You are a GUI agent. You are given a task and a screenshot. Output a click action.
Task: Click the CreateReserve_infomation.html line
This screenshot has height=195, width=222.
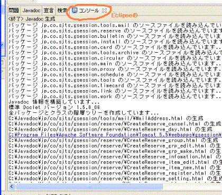coord(115,157)
